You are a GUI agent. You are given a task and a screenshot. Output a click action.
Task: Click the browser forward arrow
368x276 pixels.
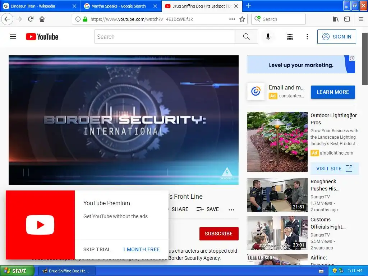point(19,19)
